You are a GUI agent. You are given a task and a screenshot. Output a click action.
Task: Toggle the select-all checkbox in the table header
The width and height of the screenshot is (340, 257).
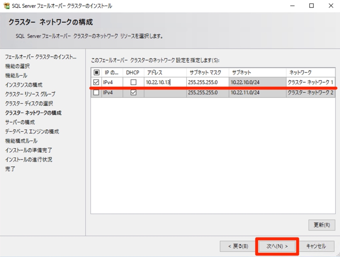[x=96, y=72]
